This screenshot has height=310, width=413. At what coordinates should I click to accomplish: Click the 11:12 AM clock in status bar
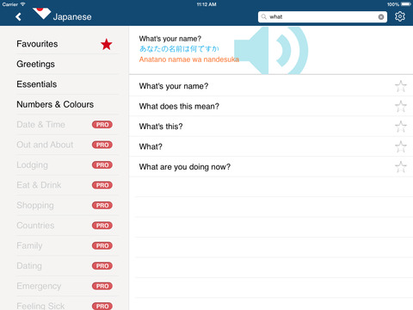tap(206, 4)
